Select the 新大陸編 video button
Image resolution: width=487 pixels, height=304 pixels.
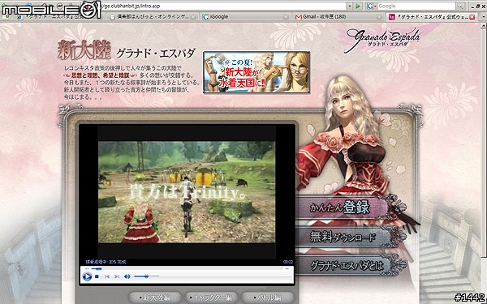pyautogui.click(x=155, y=298)
